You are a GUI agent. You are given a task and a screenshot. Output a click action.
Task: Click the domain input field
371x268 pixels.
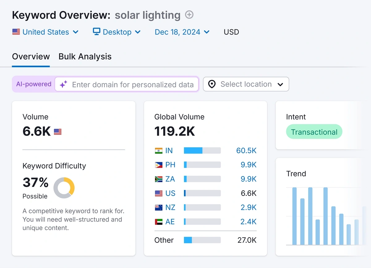coord(127,84)
